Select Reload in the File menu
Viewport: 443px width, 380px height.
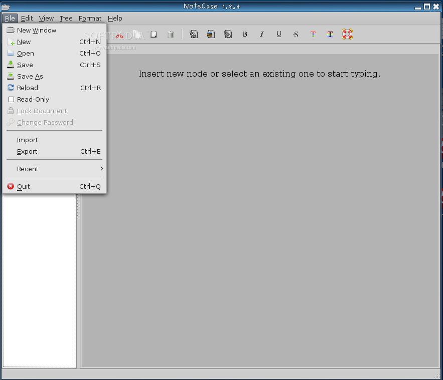pos(54,88)
